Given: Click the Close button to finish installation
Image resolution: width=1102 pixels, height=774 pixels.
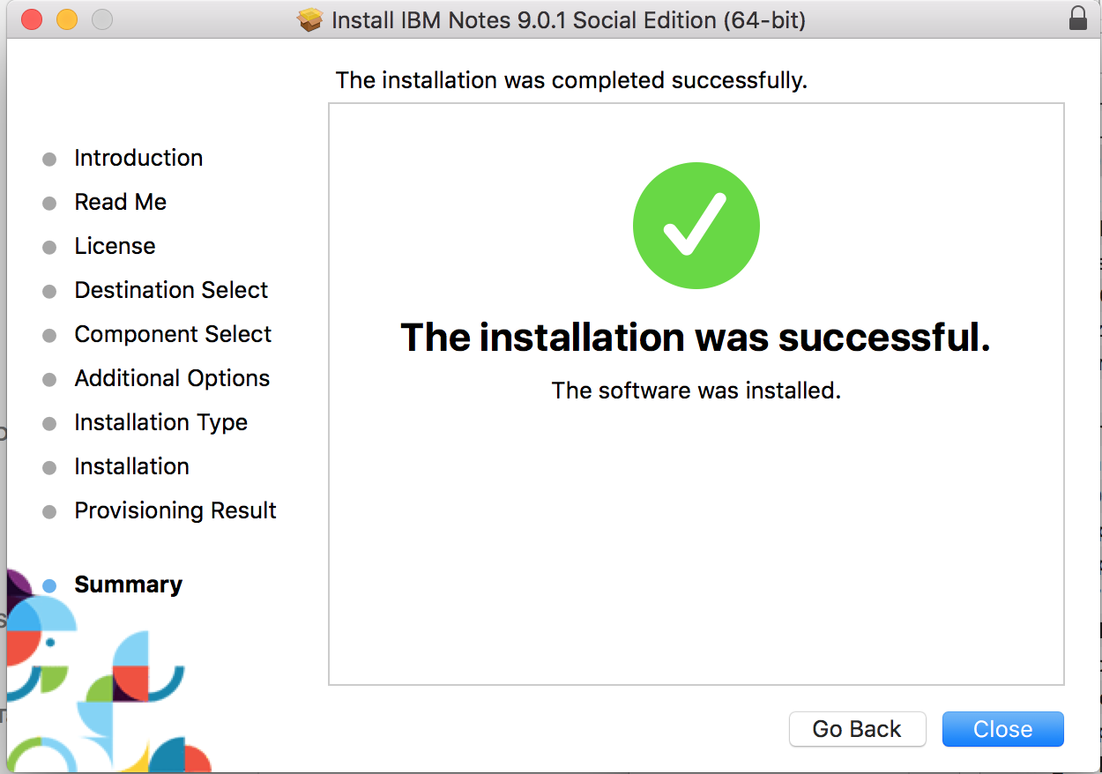Looking at the screenshot, I should click(x=1002, y=729).
